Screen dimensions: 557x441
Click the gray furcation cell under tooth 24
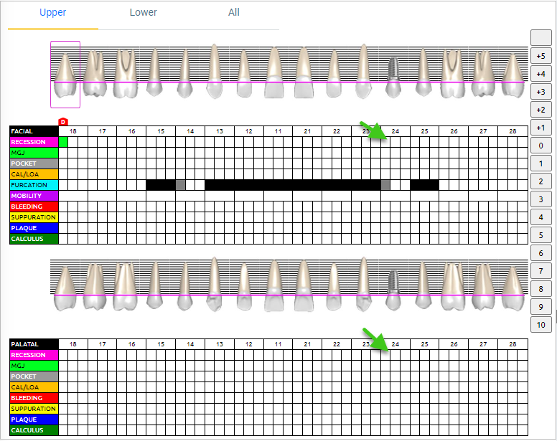(x=385, y=185)
